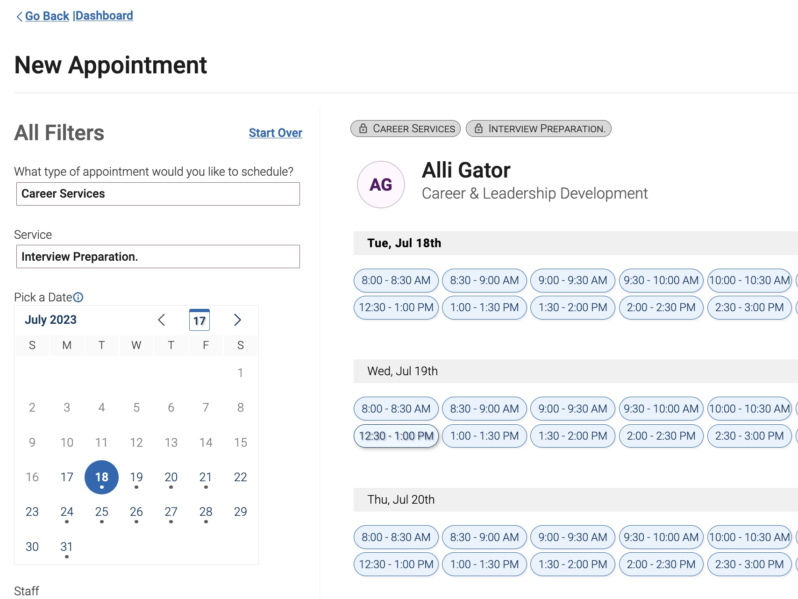The height and width of the screenshot is (599, 798).
Task: Book Tue Jul 18th 2:00 - 2:30 PM slot
Action: (x=661, y=307)
